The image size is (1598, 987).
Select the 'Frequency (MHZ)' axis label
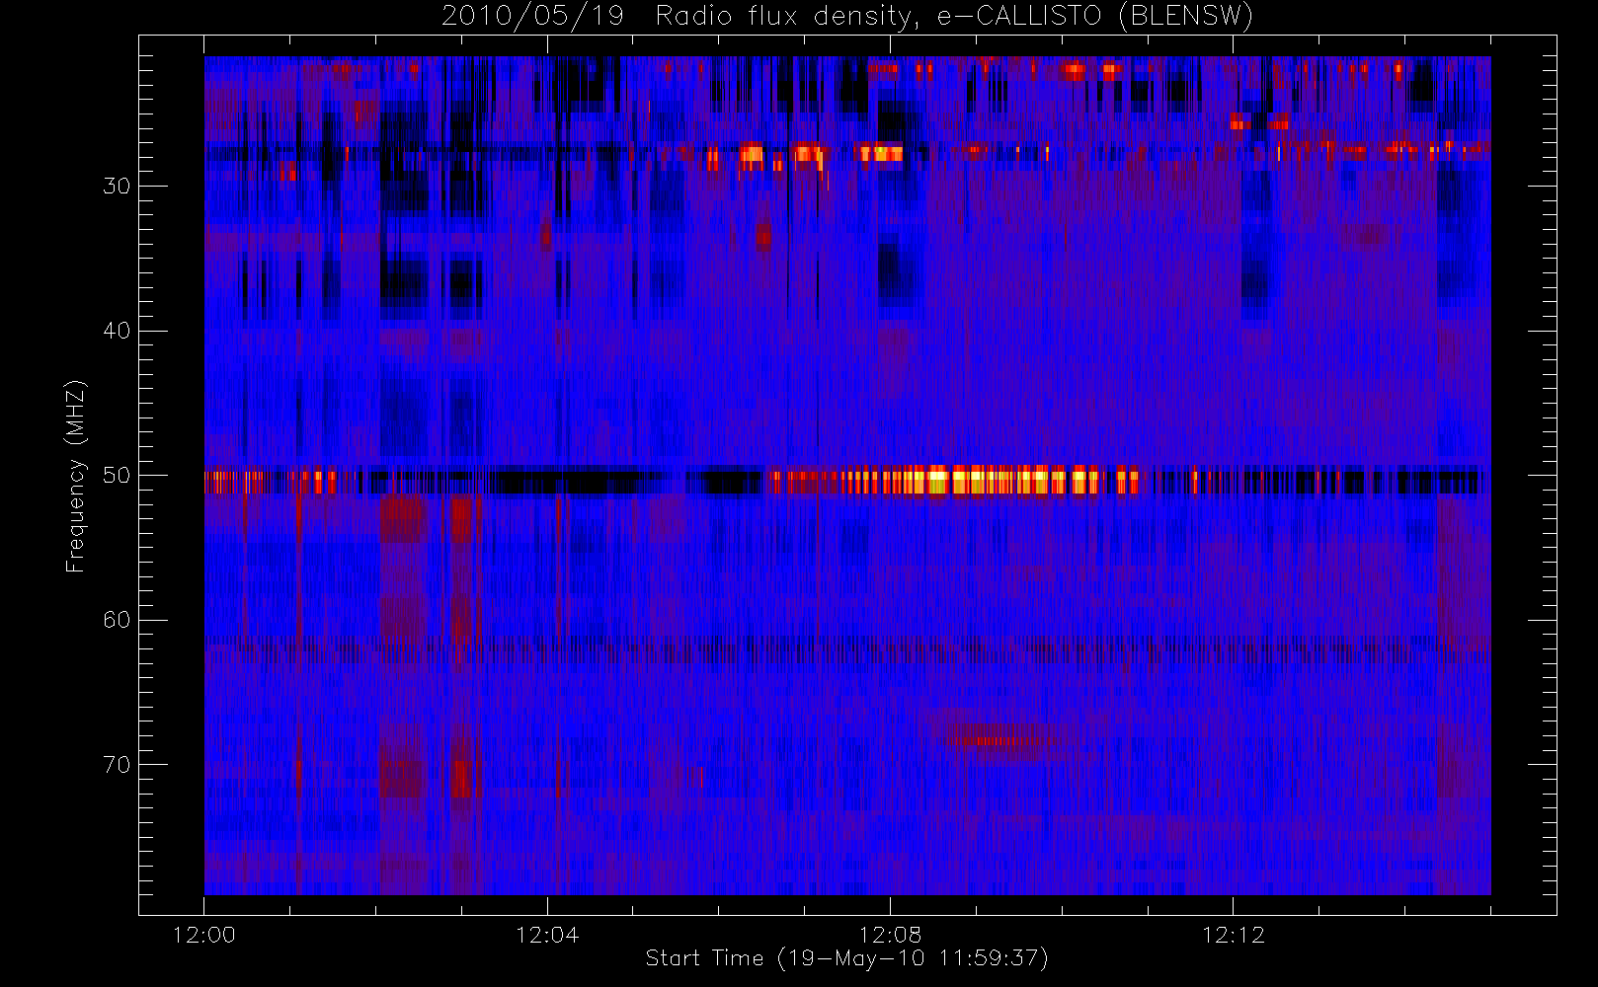click(76, 476)
